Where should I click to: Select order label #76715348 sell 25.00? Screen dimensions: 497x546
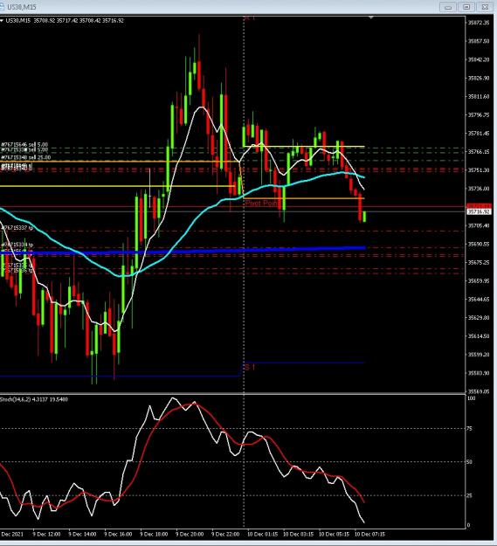pyautogui.click(x=25, y=158)
